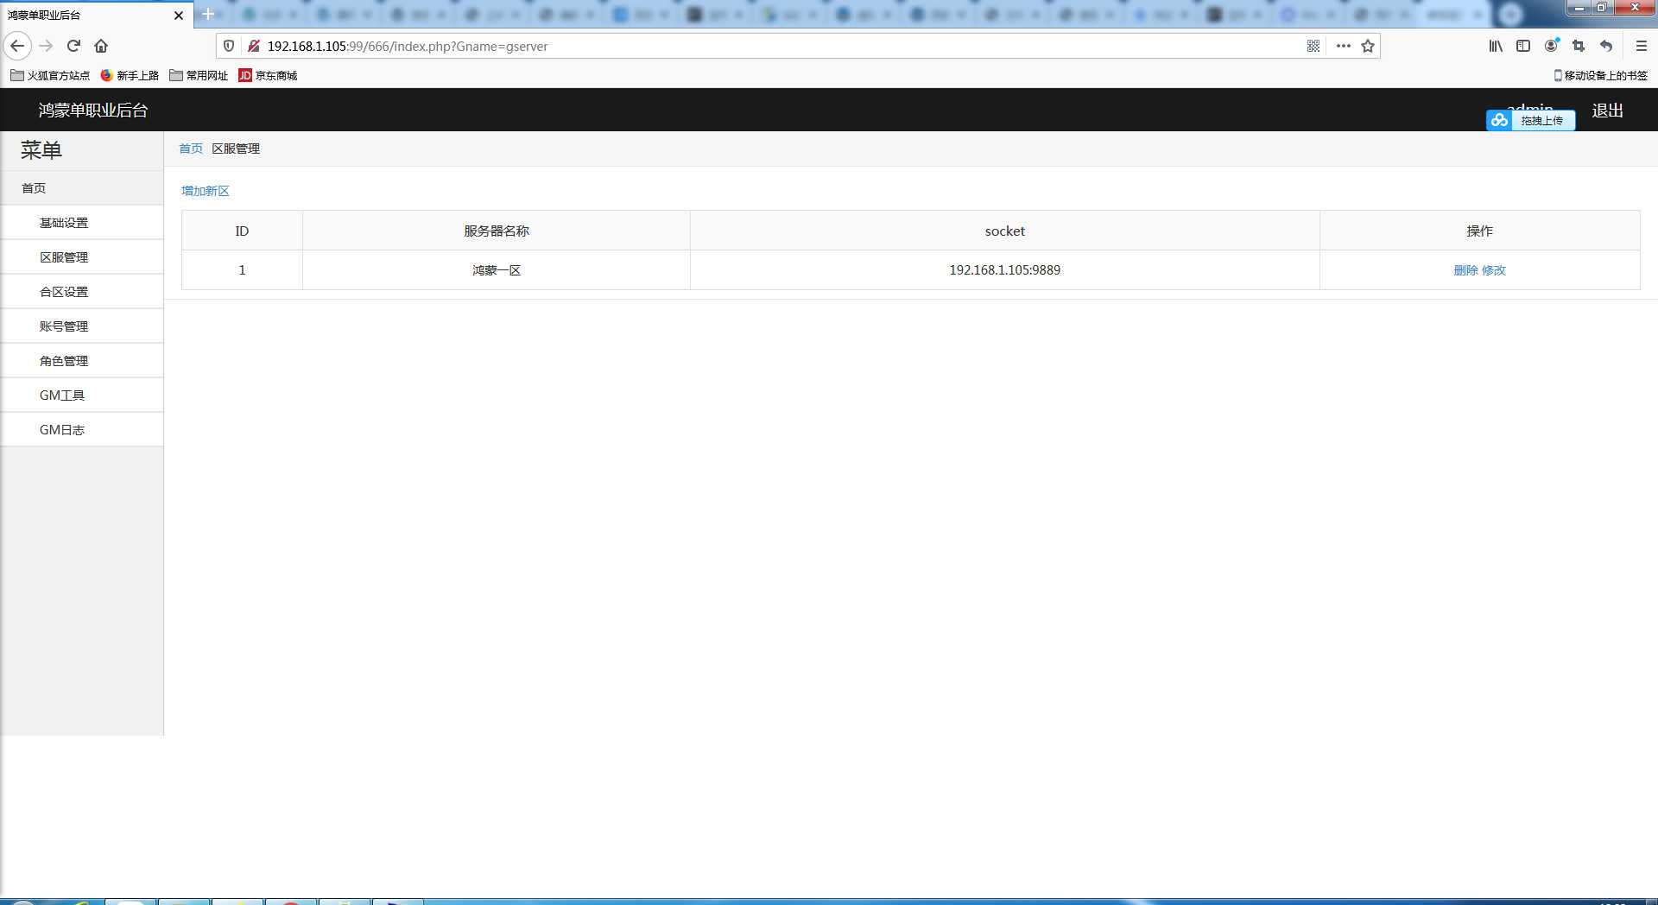Delete server 鸿蒙一区 via 删除 link

(1465, 270)
